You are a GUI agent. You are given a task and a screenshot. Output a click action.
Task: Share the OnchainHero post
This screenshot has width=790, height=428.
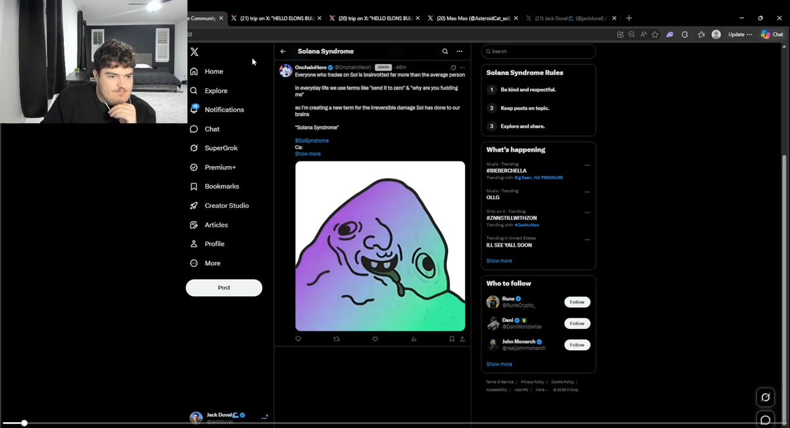462,339
